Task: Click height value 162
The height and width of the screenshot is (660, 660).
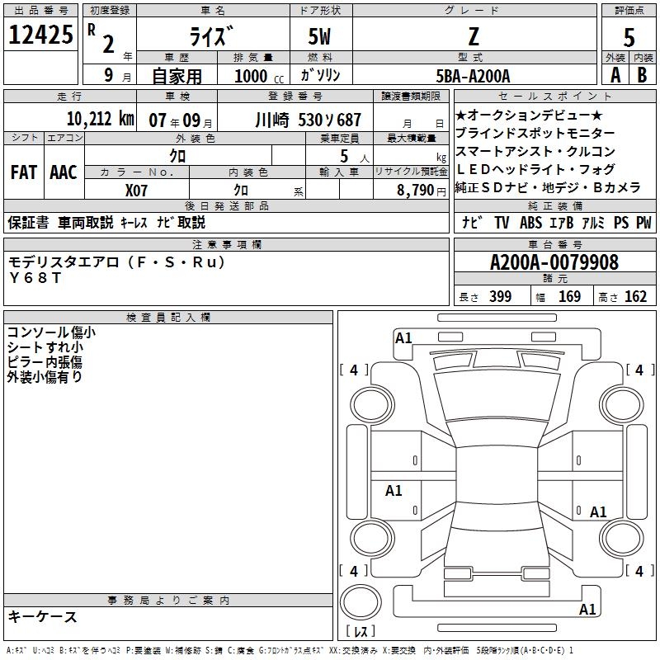Action: [635, 297]
